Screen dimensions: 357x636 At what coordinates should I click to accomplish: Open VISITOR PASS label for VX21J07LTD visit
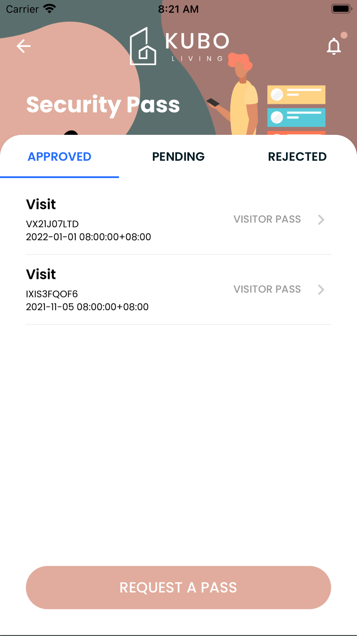click(267, 219)
